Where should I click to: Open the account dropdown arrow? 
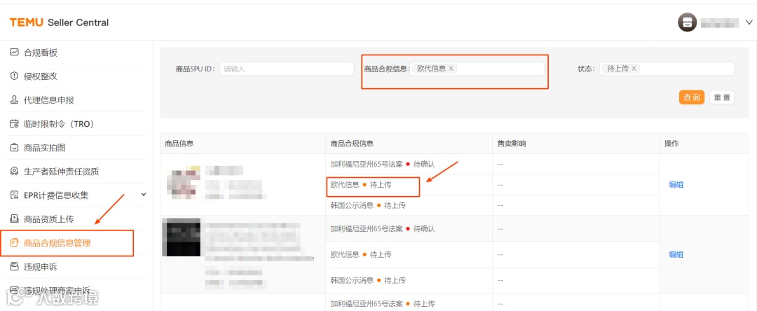click(749, 22)
